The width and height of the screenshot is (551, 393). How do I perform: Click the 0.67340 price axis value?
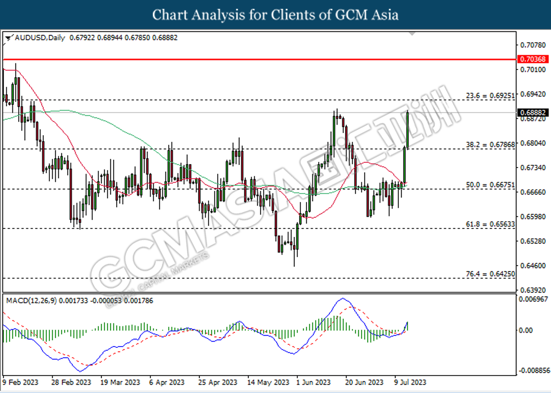tap(533, 168)
